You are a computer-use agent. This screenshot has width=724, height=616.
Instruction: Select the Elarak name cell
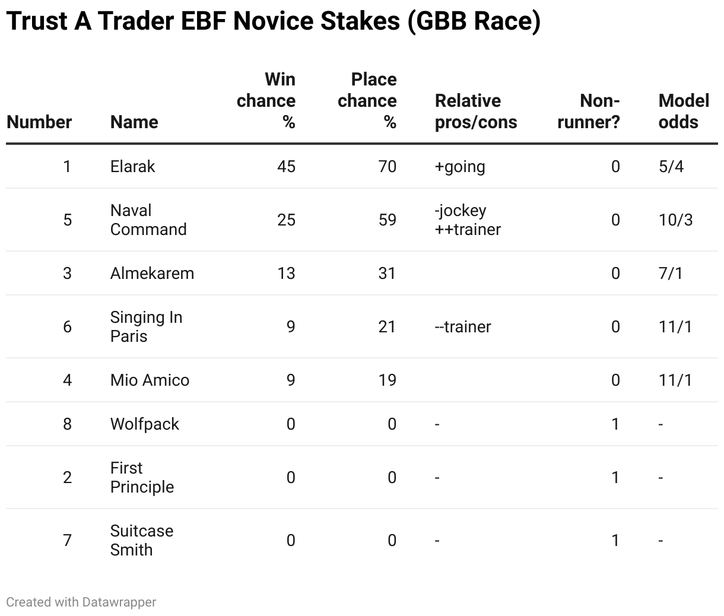[x=132, y=166]
